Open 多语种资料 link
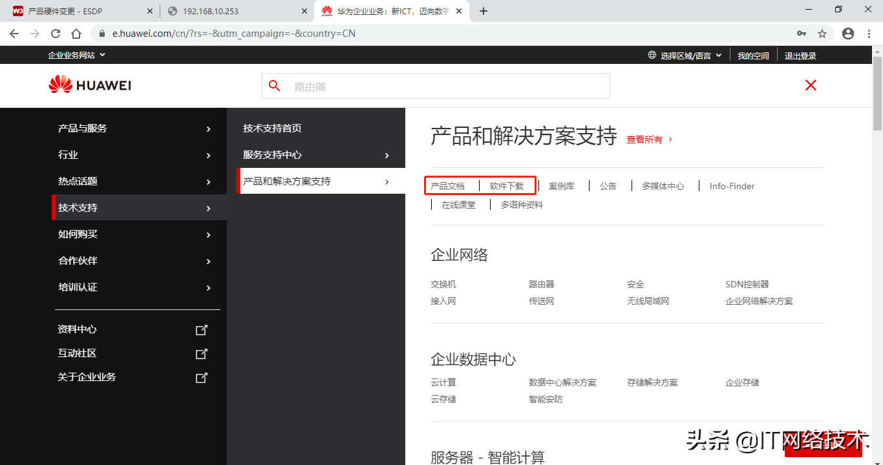Image resolution: width=883 pixels, height=465 pixels. click(522, 205)
